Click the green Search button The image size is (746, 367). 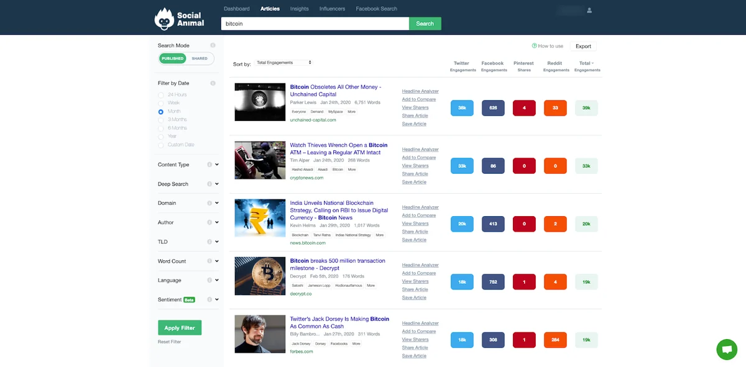[425, 24]
